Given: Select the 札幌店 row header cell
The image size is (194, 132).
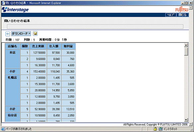Looking at the screenshot, I should pyautogui.click(x=12, y=90).
